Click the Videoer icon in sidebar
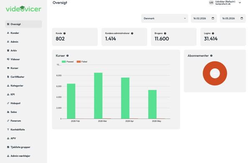Viewport: 251px width, 163px height. pos(8,59)
